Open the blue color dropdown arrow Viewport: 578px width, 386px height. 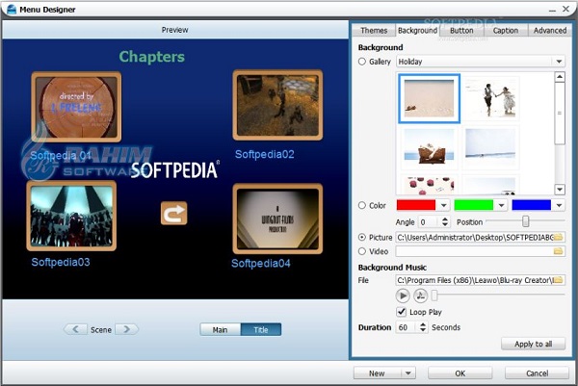[559, 205]
